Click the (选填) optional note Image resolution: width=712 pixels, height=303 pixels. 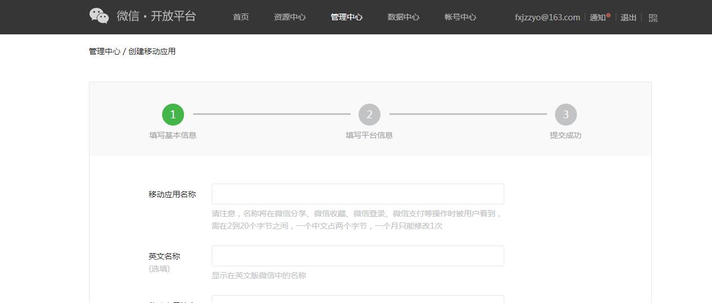159,269
